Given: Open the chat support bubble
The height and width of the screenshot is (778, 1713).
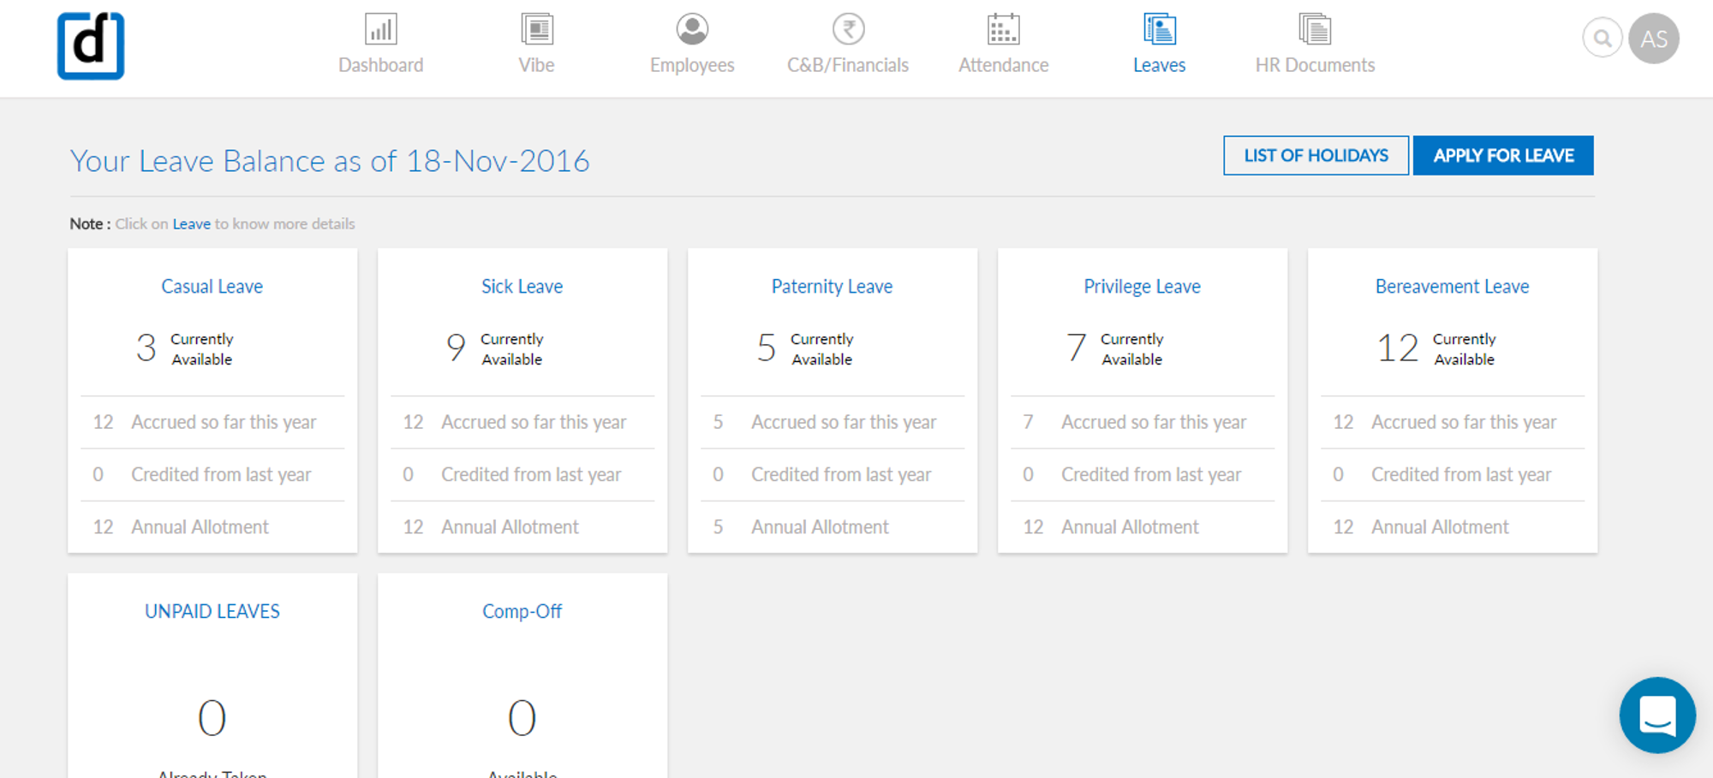Looking at the screenshot, I should point(1657,716).
